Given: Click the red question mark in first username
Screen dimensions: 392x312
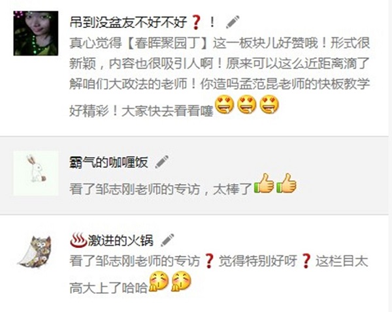Looking at the screenshot, I should [196, 22].
